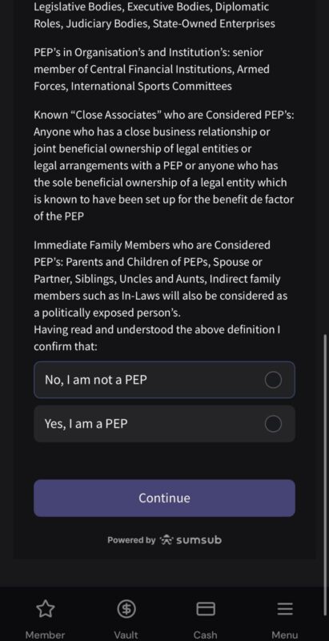Select the 'No, I am not a PEP' radio circle
Image resolution: width=329 pixels, height=641 pixels.
[x=273, y=380]
